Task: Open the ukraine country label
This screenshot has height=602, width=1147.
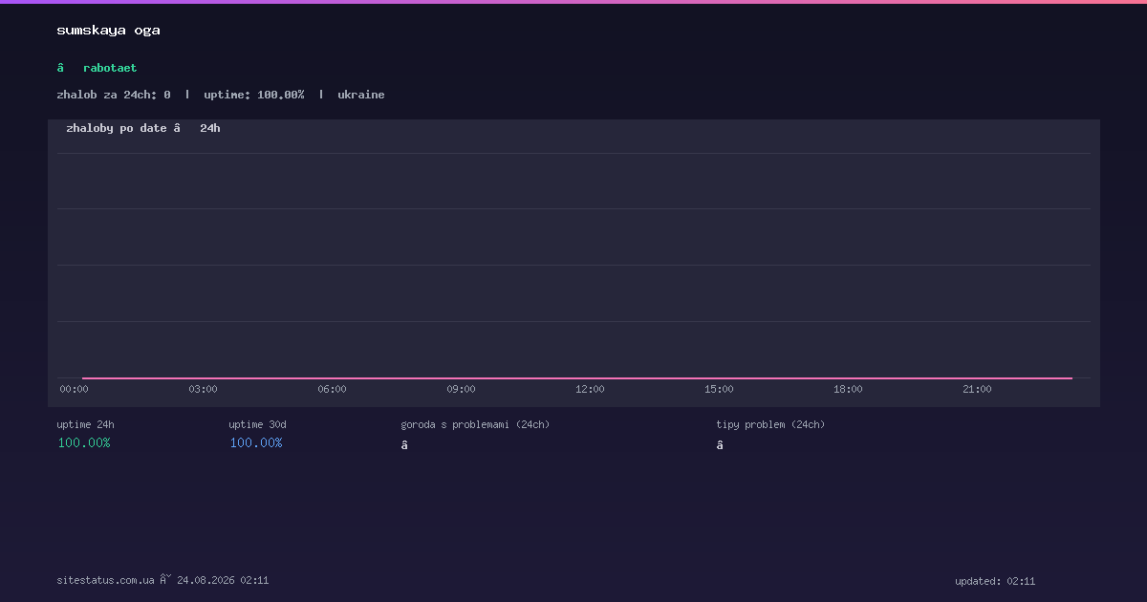Action: [x=361, y=95]
